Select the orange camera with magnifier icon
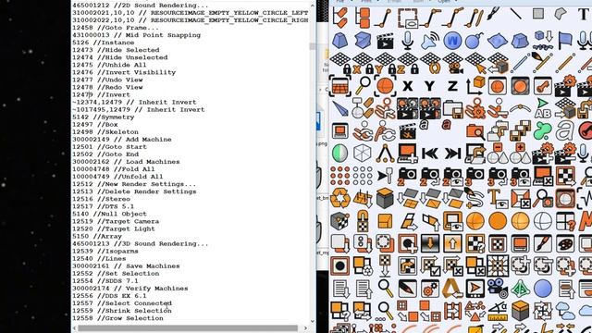 pyautogui.click(x=475, y=130)
